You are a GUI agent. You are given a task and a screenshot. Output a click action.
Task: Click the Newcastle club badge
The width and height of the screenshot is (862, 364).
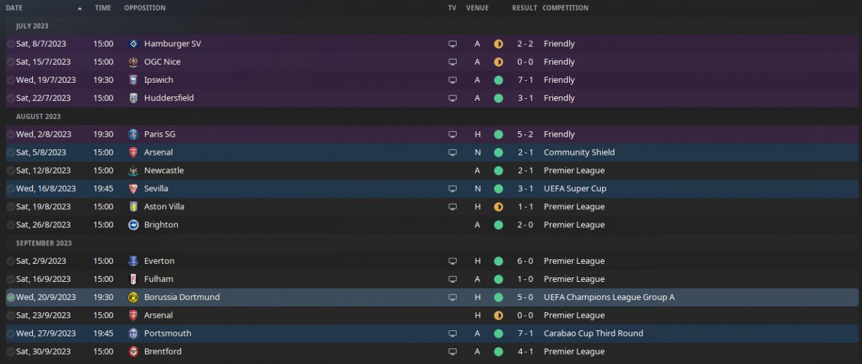pos(133,171)
